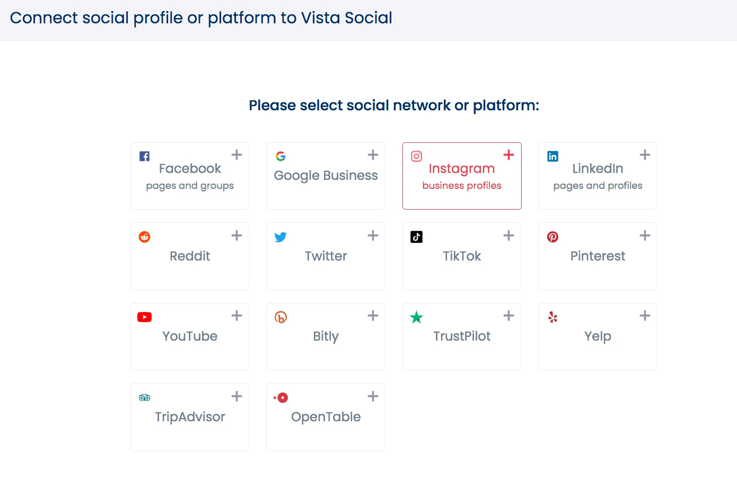This screenshot has height=503, width=737.
Task: Click the Bitly icon
Action: tap(280, 317)
